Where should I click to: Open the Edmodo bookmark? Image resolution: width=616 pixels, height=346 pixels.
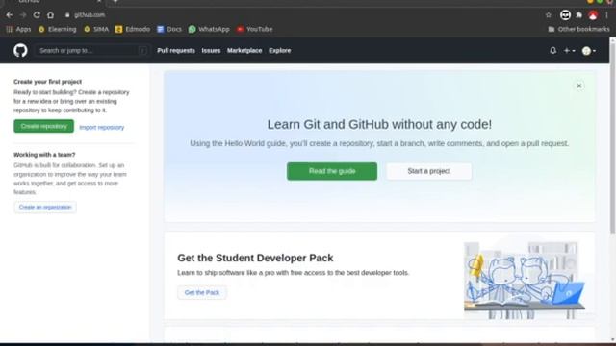point(133,29)
